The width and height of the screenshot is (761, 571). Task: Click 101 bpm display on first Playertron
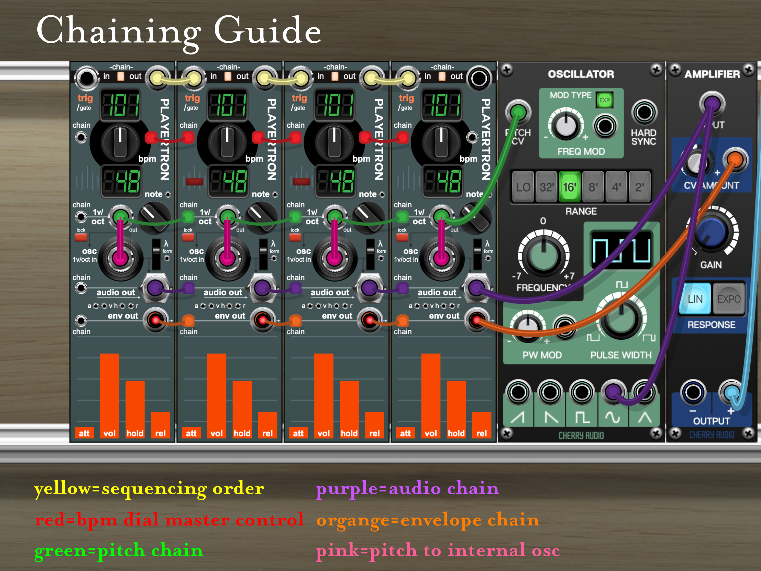pyautogui.click(x=120, y=104)
